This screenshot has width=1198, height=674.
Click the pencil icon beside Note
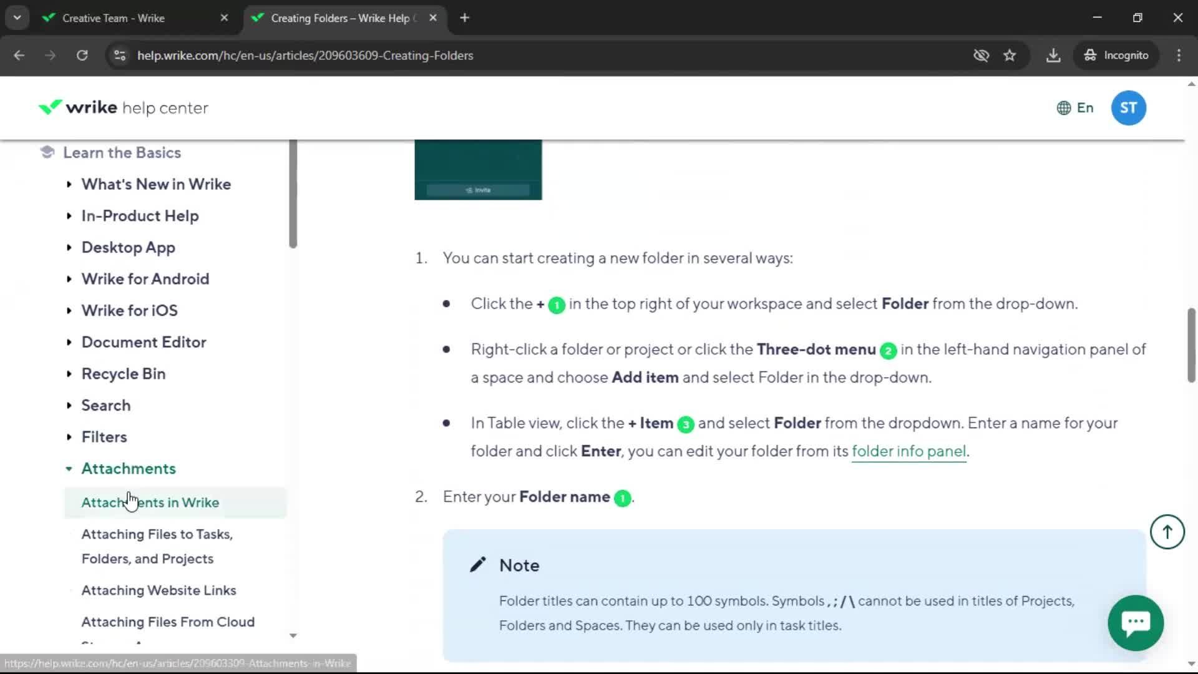(x=477, y=565)
